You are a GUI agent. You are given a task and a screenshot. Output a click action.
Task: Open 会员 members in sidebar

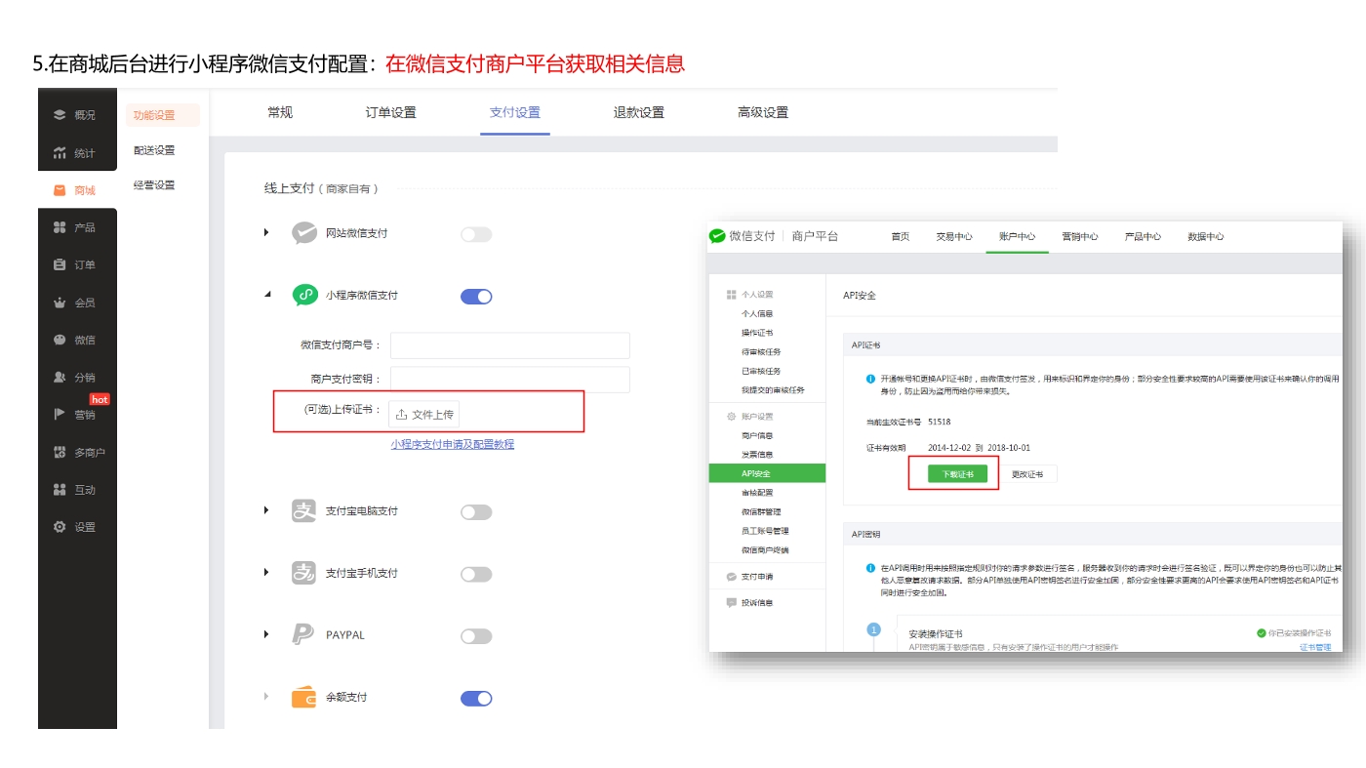click(x=77, y=303)
